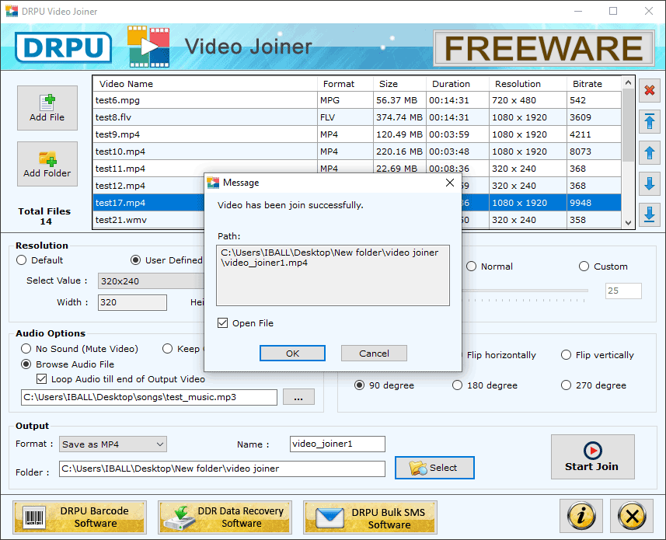Select test21.wmv row
This screenshot has width=666, height=540.
coord(357,220)
